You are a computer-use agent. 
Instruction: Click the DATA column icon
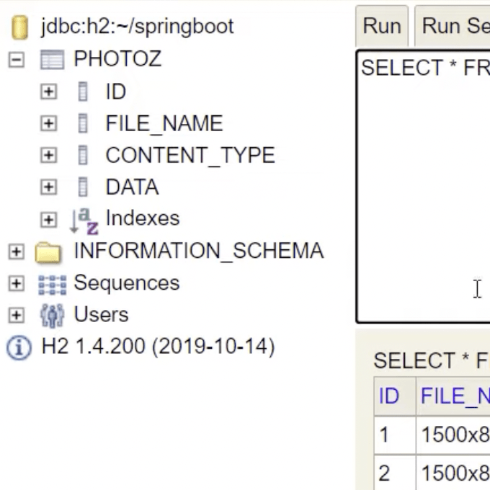[x=83, y=187]
